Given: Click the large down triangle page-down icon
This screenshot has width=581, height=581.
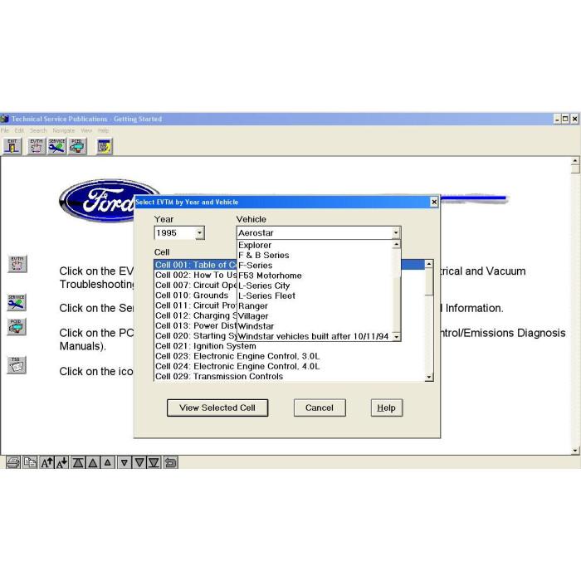Looking at the screenshot, I should click(x=139, y=462).
